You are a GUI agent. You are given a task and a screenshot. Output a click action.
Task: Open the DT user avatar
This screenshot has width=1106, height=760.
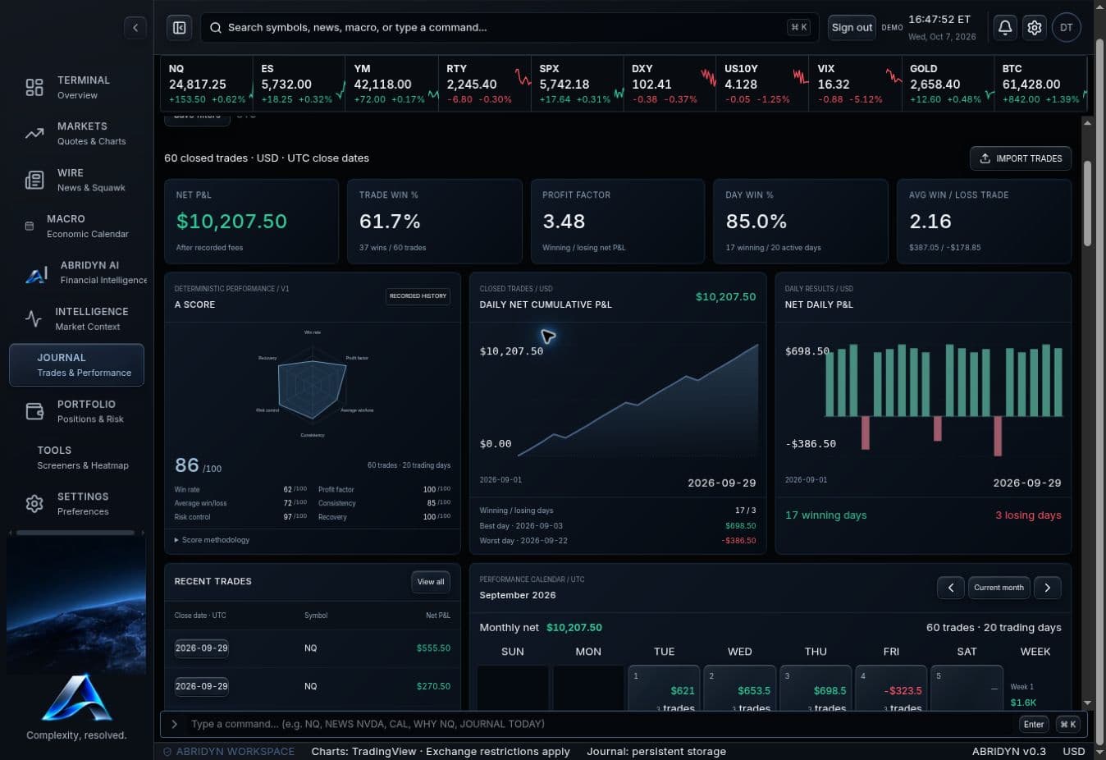click(x=1066, y=27)
